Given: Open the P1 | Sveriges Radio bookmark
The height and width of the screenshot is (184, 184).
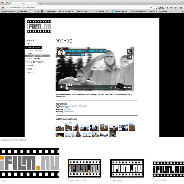Looking at the screenshot, I should point(49,11).
